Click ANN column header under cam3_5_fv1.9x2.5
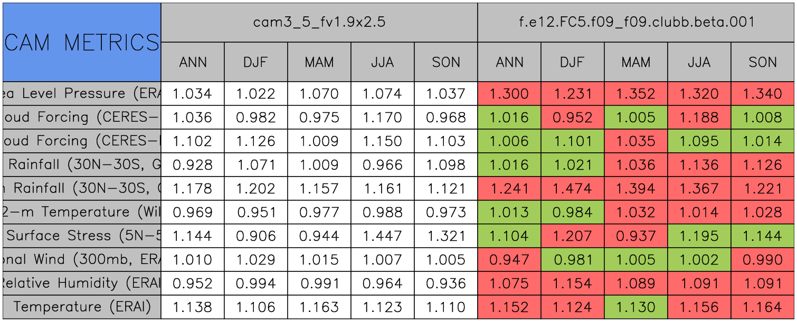Image resolution: width=797 pixels, height=322 pixels. click(193, 62)
